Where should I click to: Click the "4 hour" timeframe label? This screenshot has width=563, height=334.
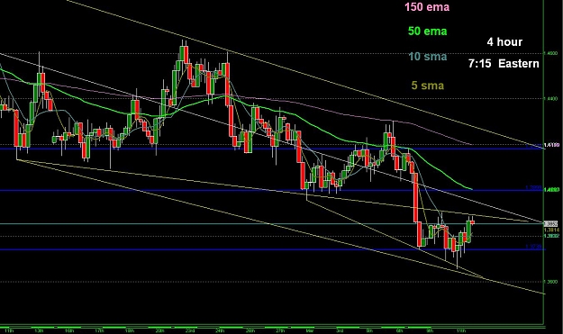coord(504,42)
